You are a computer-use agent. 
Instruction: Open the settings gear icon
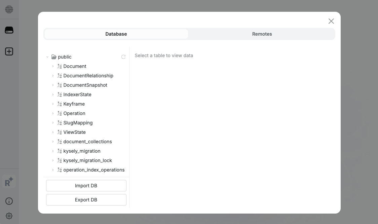pyautogui.click(x=9, y=216)
